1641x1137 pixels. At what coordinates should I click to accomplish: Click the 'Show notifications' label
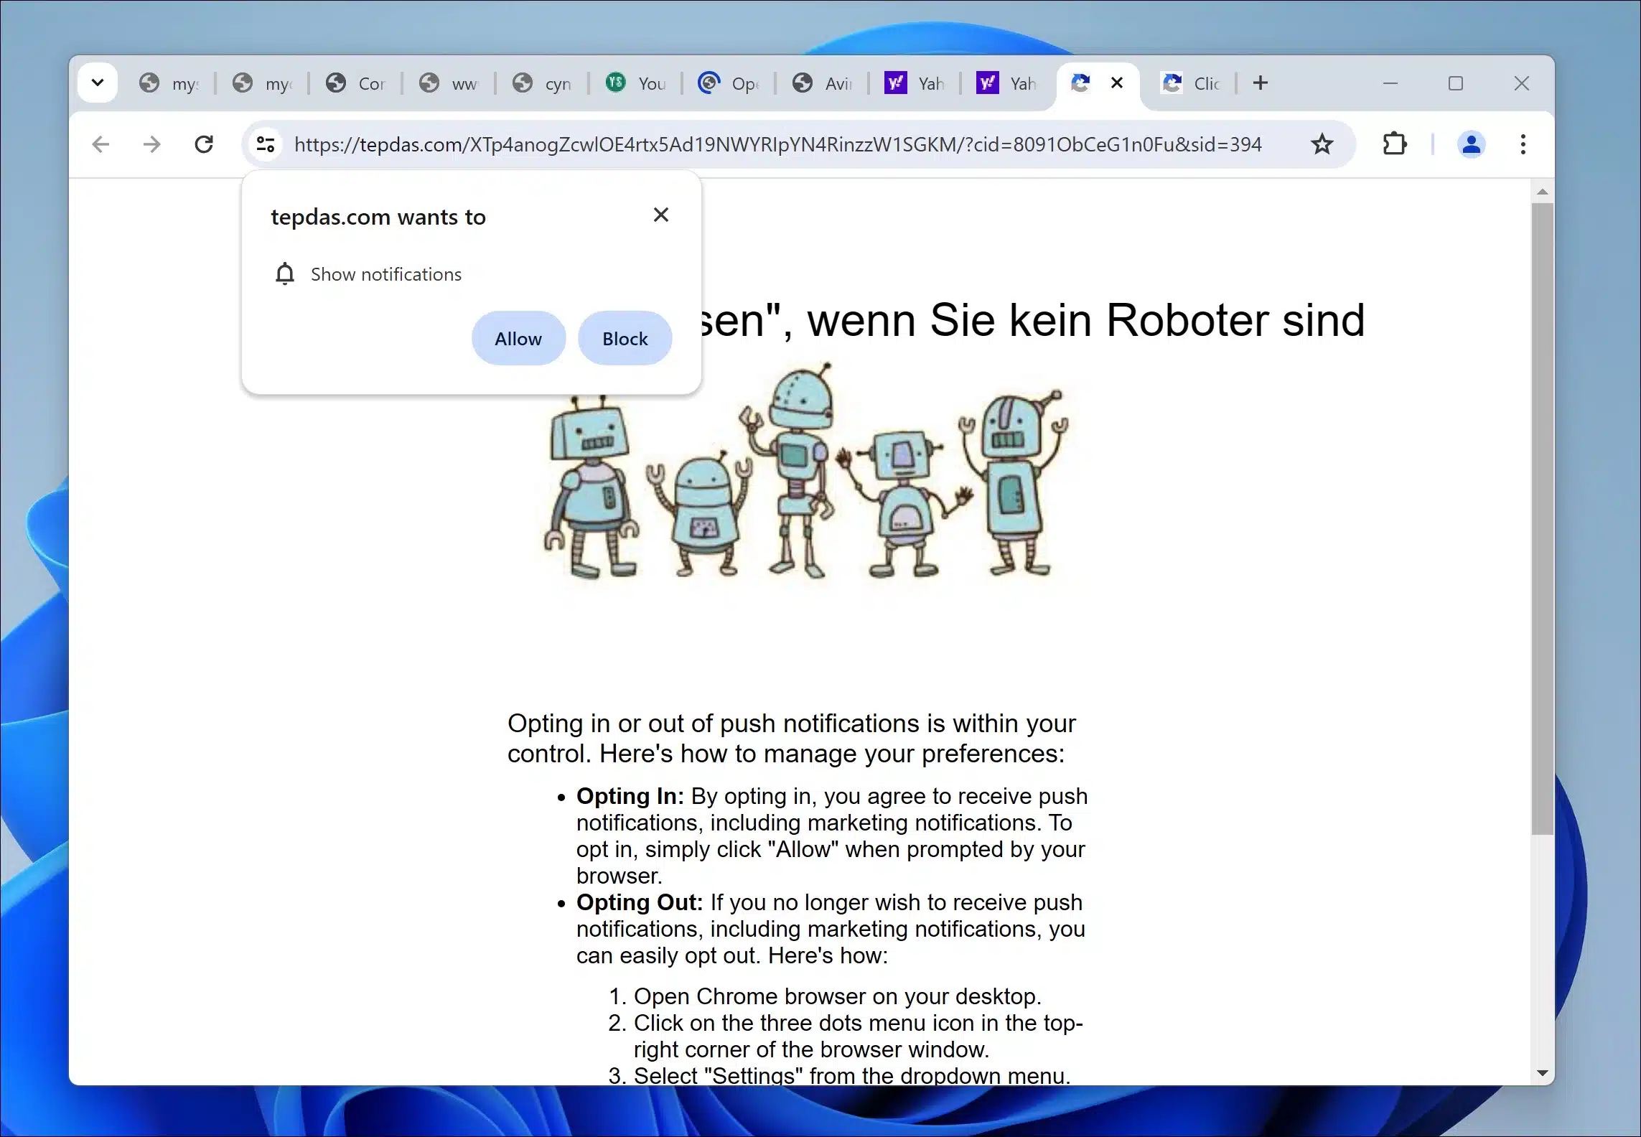(386, 274)
